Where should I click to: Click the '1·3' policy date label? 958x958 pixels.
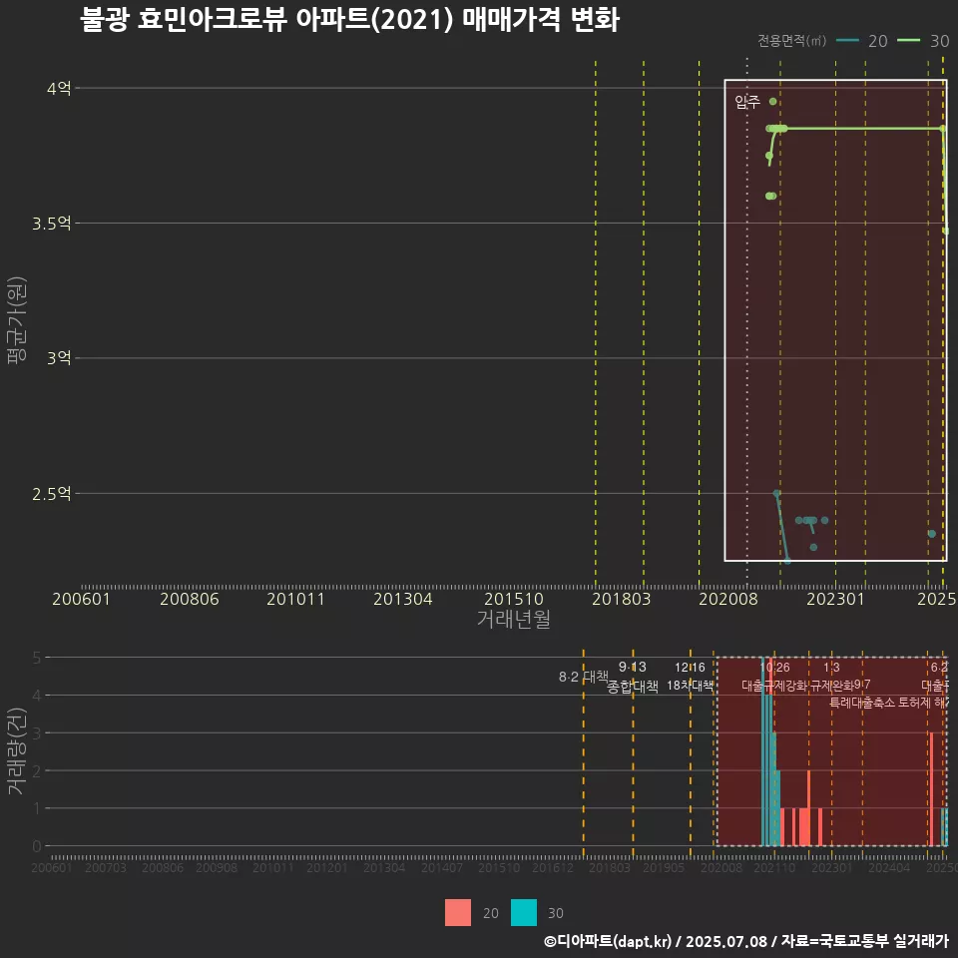[x=831, y=668]
